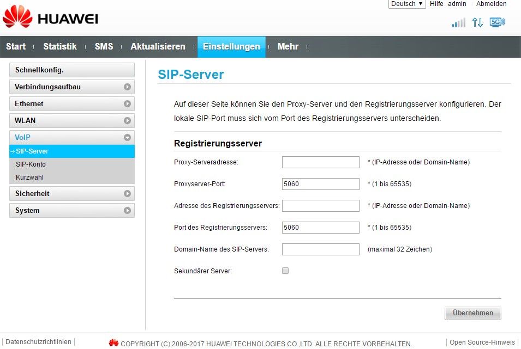Switch to the Statistik tab
The image size is (521, 349).
[60, 47]
